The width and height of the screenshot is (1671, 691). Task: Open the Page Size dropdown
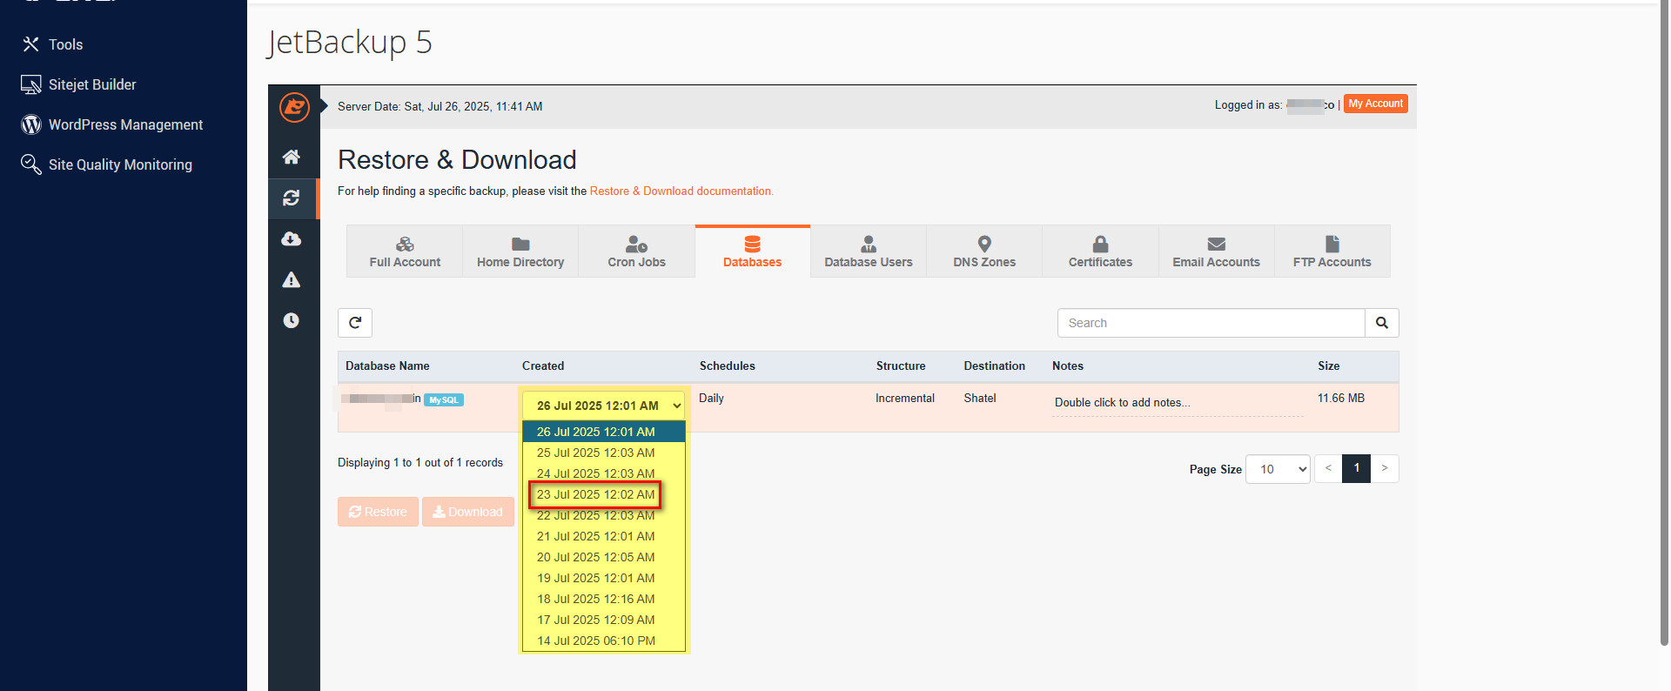pyautogui.click(x=1278, y=469)
